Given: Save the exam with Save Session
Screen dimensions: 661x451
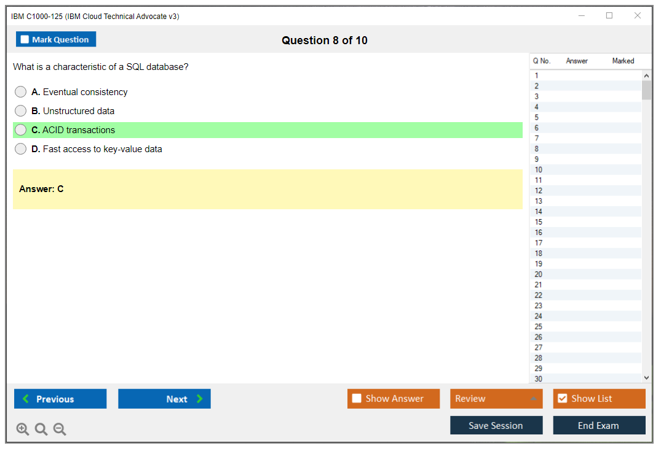Looking at the screenshot, I should tap(496, 425).
